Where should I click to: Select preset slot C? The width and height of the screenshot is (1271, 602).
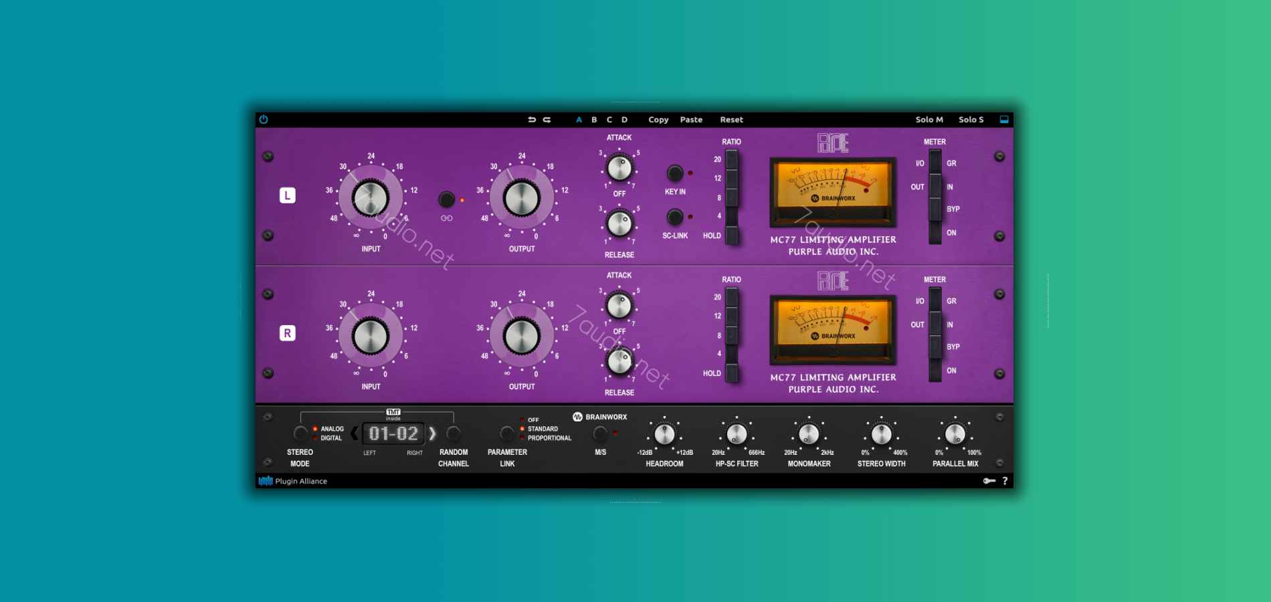tap(609, 120)
